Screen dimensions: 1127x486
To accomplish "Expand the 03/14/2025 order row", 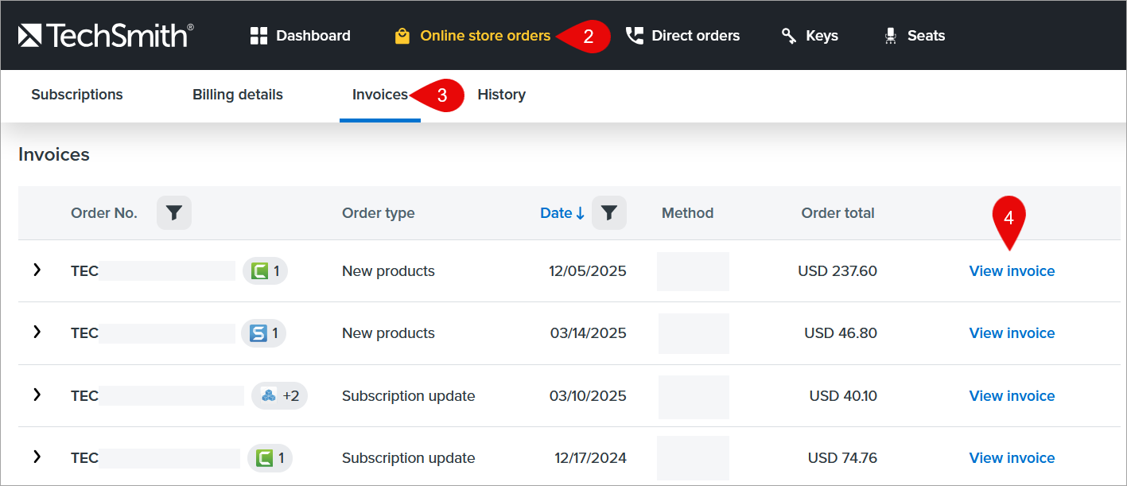I will pyautogui.click(x=37, y=332).
